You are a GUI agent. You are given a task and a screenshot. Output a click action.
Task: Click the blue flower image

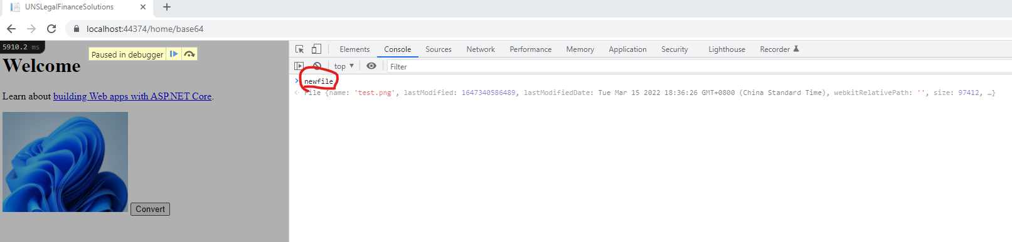point(65,162)
